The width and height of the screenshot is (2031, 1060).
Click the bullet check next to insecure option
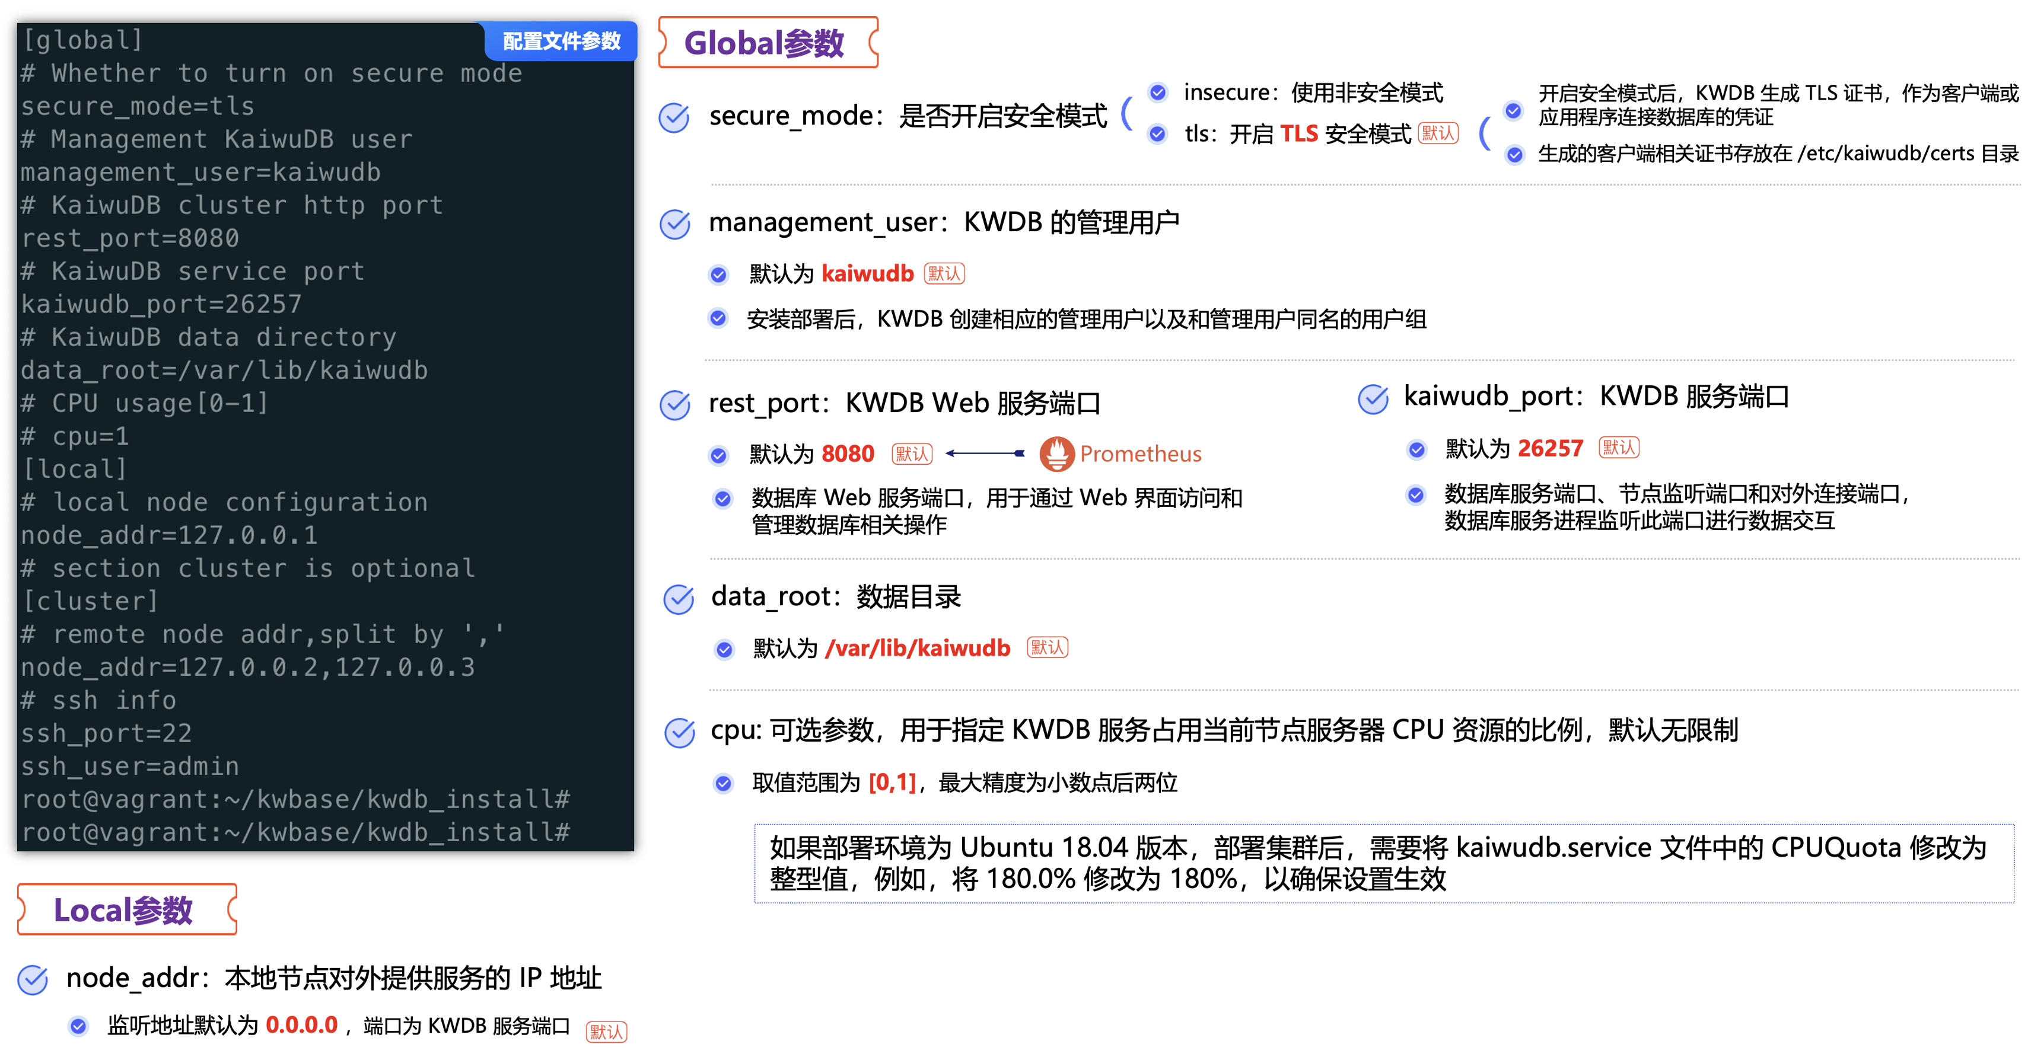(x=1157, y=93)
